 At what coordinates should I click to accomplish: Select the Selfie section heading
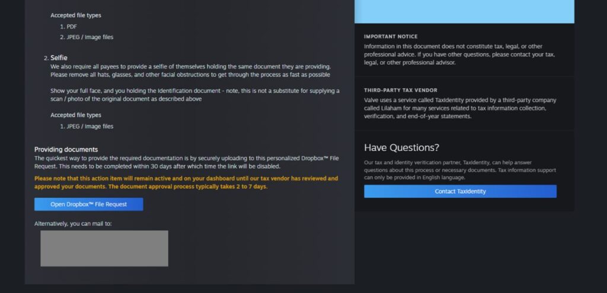tap(59, 57)
